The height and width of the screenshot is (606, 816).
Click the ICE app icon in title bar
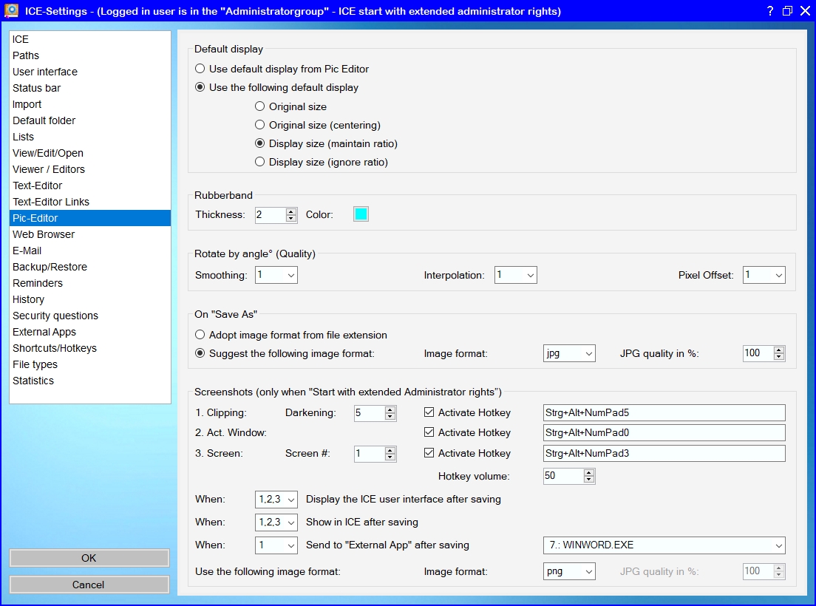[11, 11]
